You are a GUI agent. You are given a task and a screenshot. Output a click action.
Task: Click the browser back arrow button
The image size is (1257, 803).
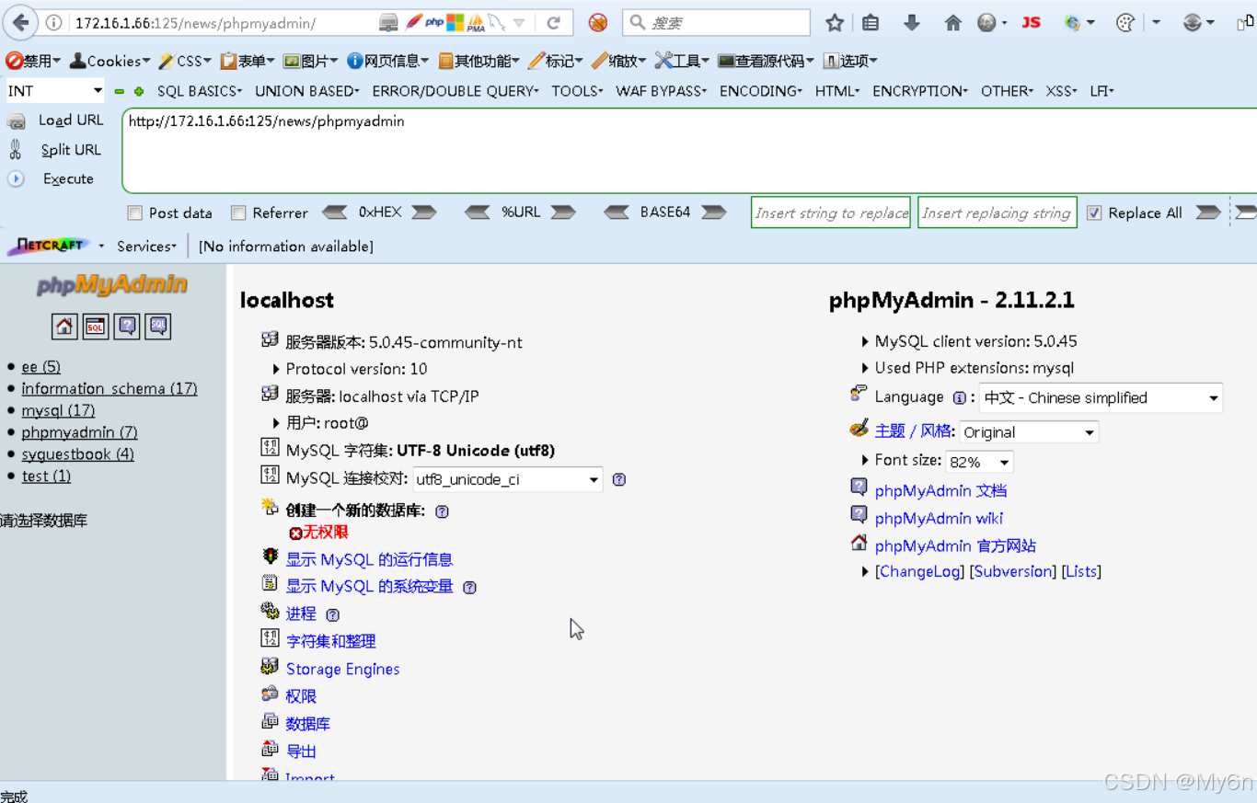click(x=20, y=22)
